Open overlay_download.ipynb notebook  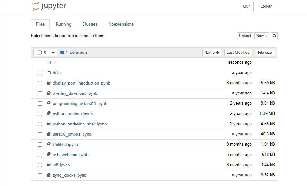tap(75, 93)
